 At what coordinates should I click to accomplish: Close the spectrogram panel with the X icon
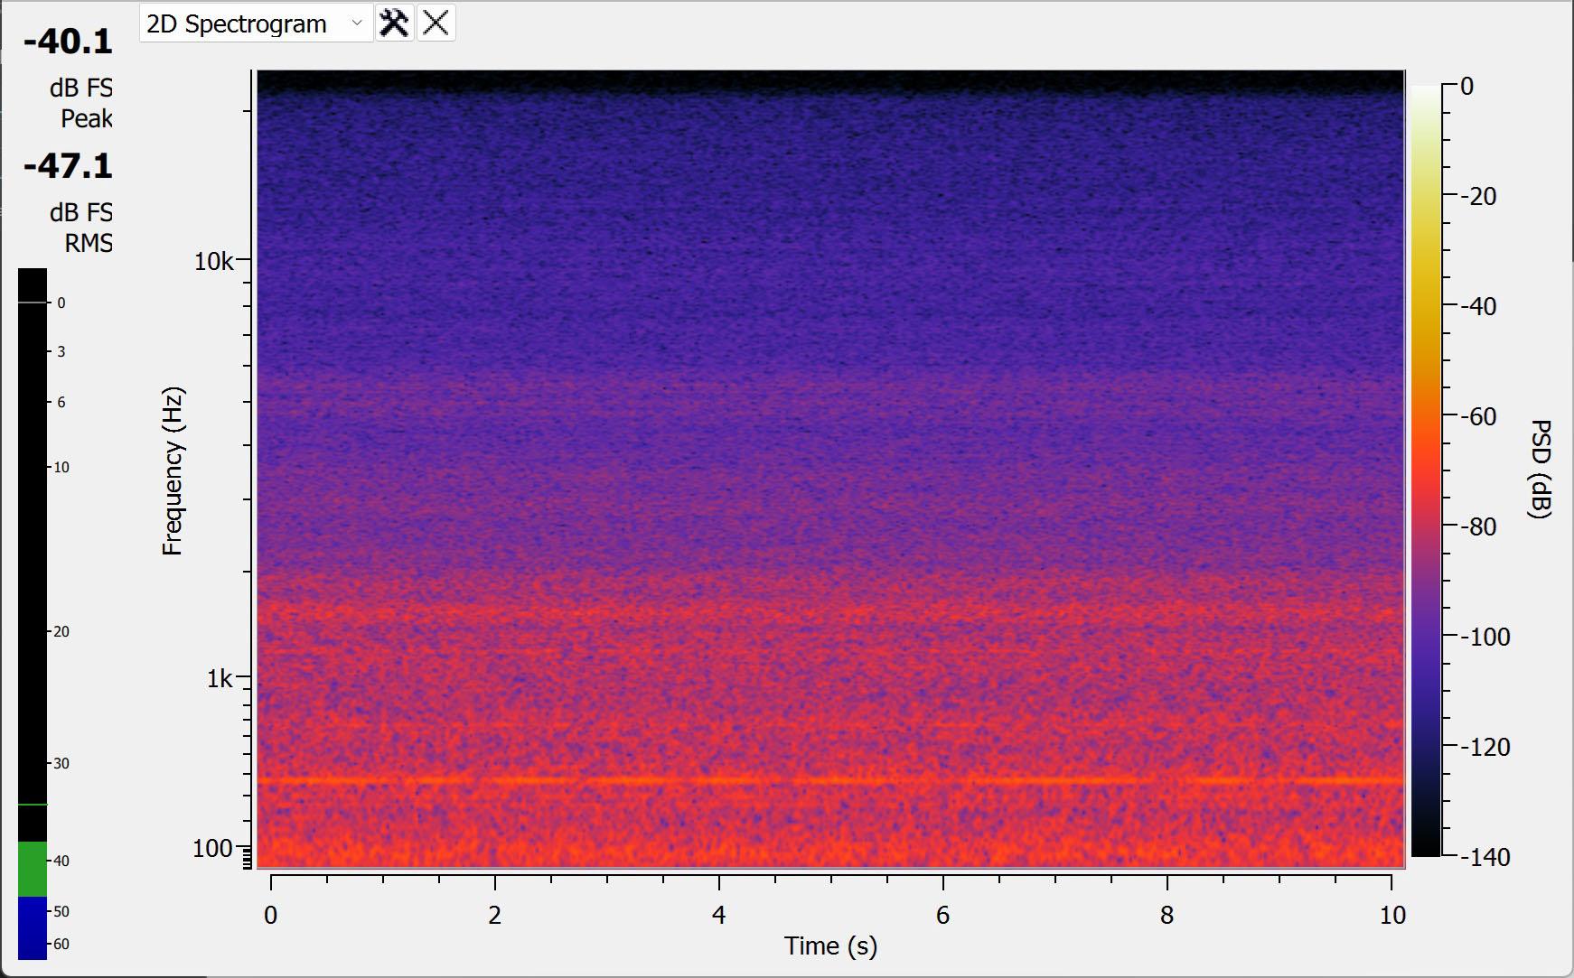pos(436,23)
